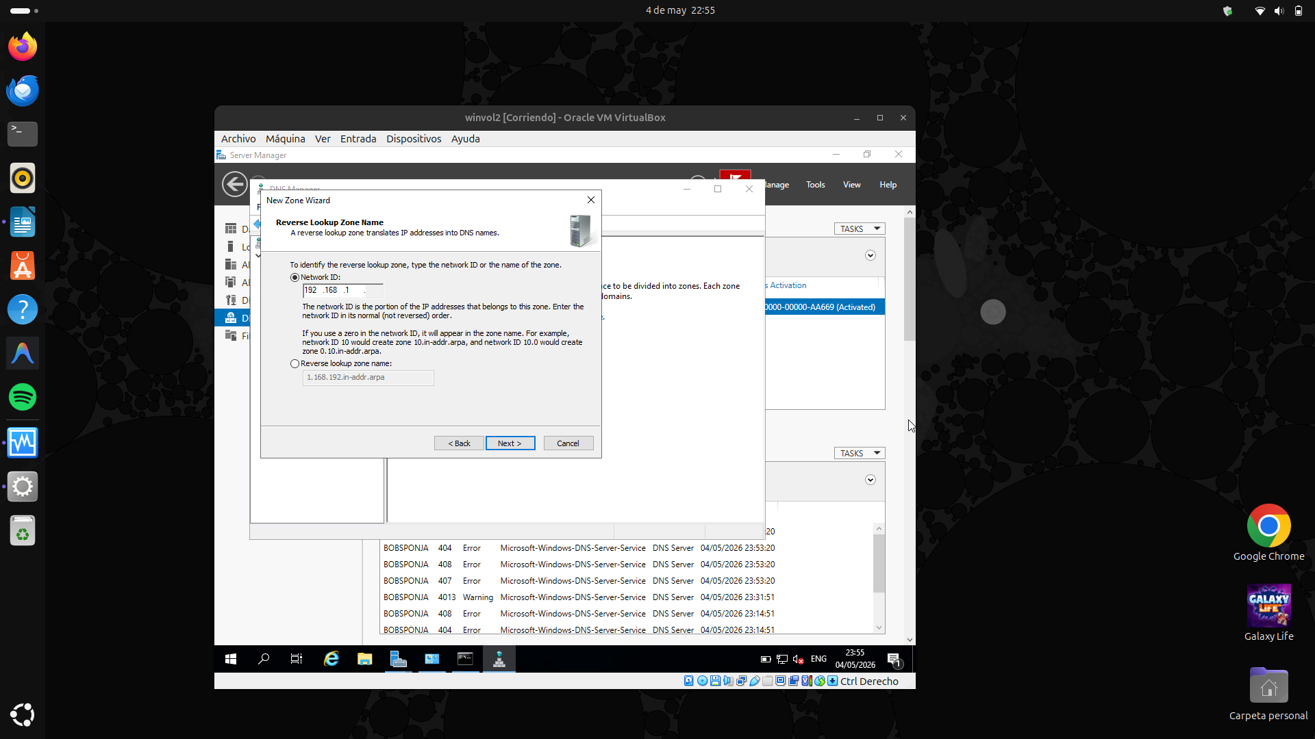
Task: Collapse the lower events panel chevron
Action: [x=871, y=480]
